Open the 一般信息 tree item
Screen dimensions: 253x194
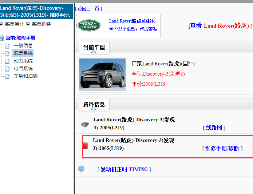[23, 45]
